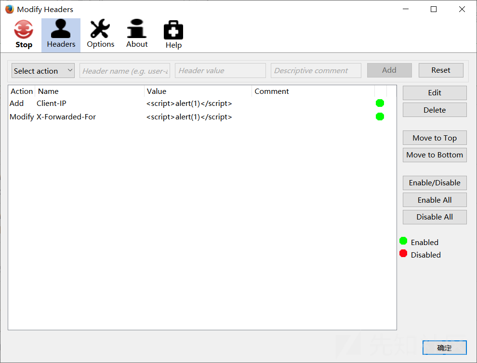Click the Action column header
The width and height of the screenshot is (477, 363).
click(22, 91)
